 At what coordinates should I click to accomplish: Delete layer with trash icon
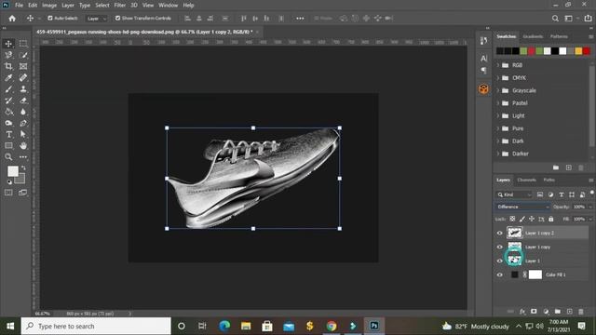[581, 312]
